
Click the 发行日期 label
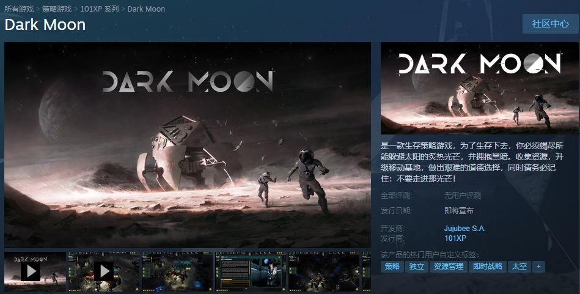[396, 211]
